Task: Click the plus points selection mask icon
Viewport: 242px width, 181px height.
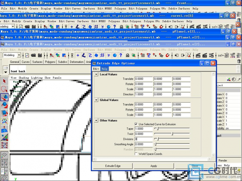Action: [x=78, y=55]
